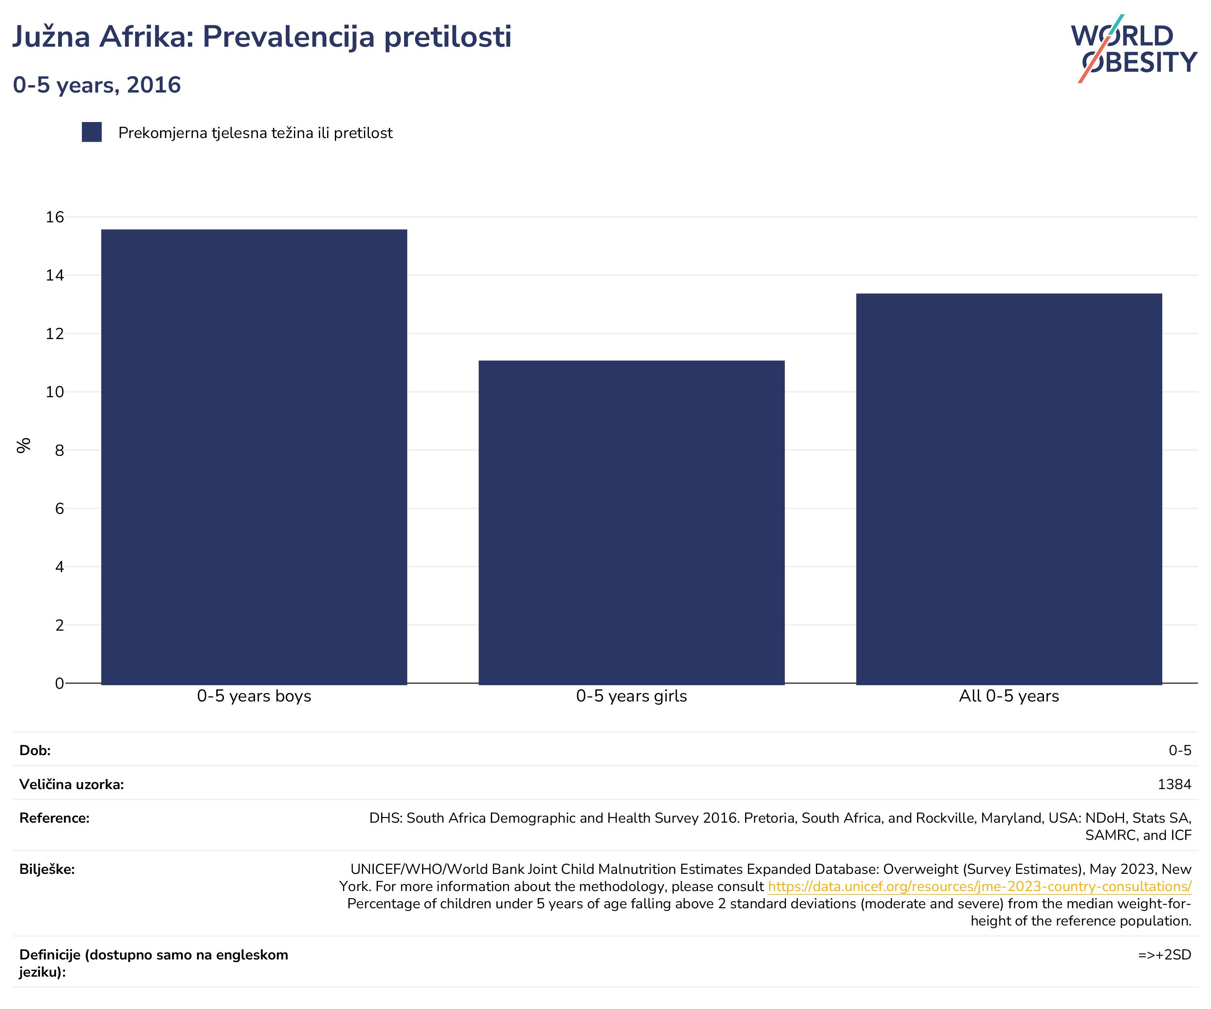
Task: Open the data.unicef.org JME country consultations link
Action: [980, 887]
